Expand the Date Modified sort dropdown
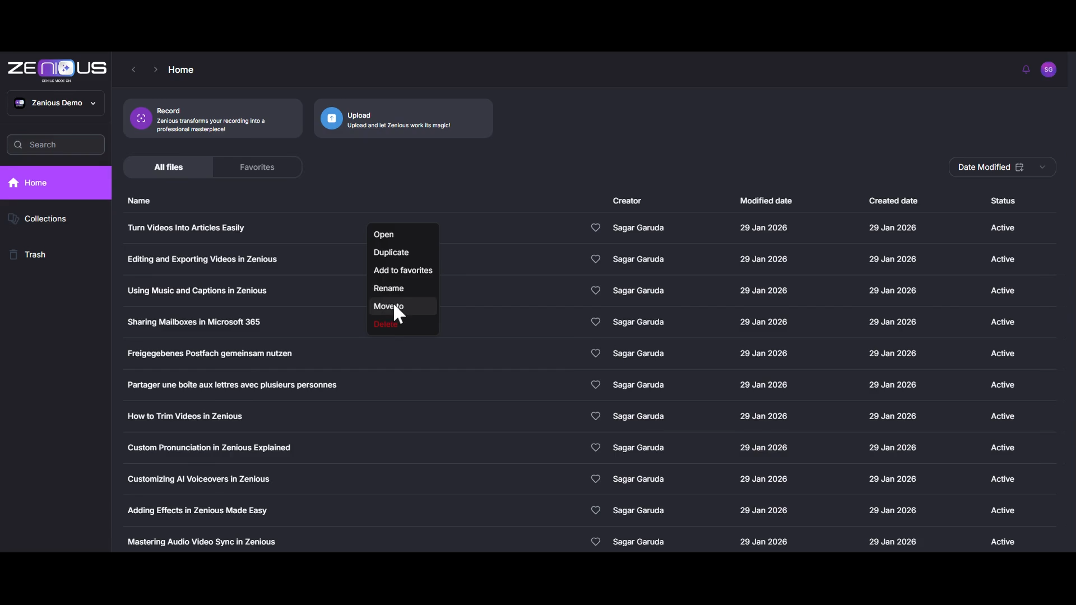The image size is (1076, 605). pyautogui.click(x=1042, y=166)
